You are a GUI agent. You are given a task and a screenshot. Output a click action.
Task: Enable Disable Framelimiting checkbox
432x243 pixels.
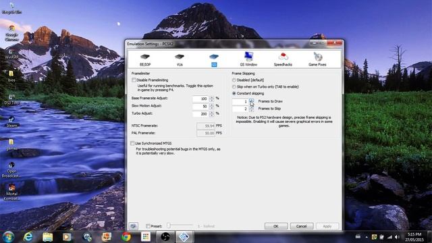tap(134, 80)
